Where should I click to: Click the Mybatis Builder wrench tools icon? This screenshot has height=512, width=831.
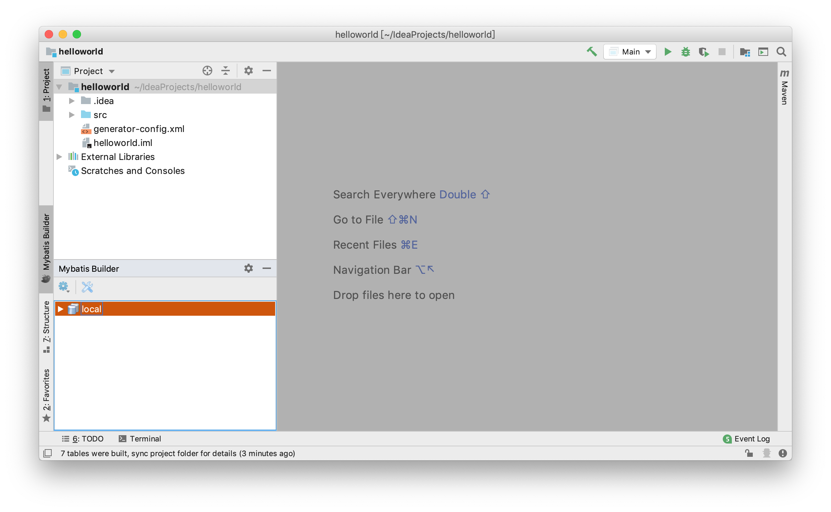point(87,287)
